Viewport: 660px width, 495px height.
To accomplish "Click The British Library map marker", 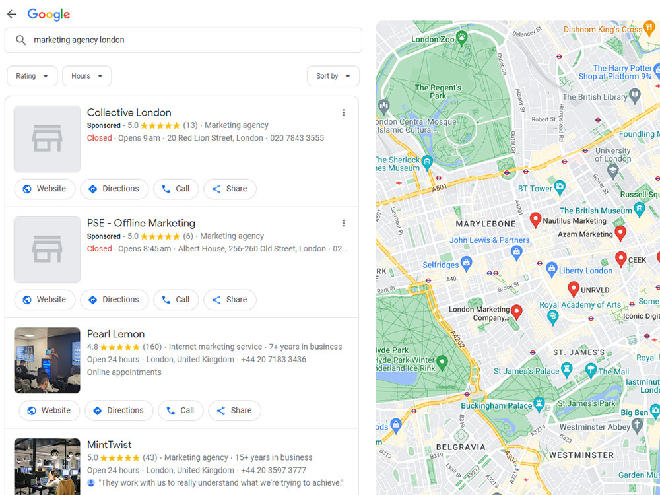I will tap(635, 96).
